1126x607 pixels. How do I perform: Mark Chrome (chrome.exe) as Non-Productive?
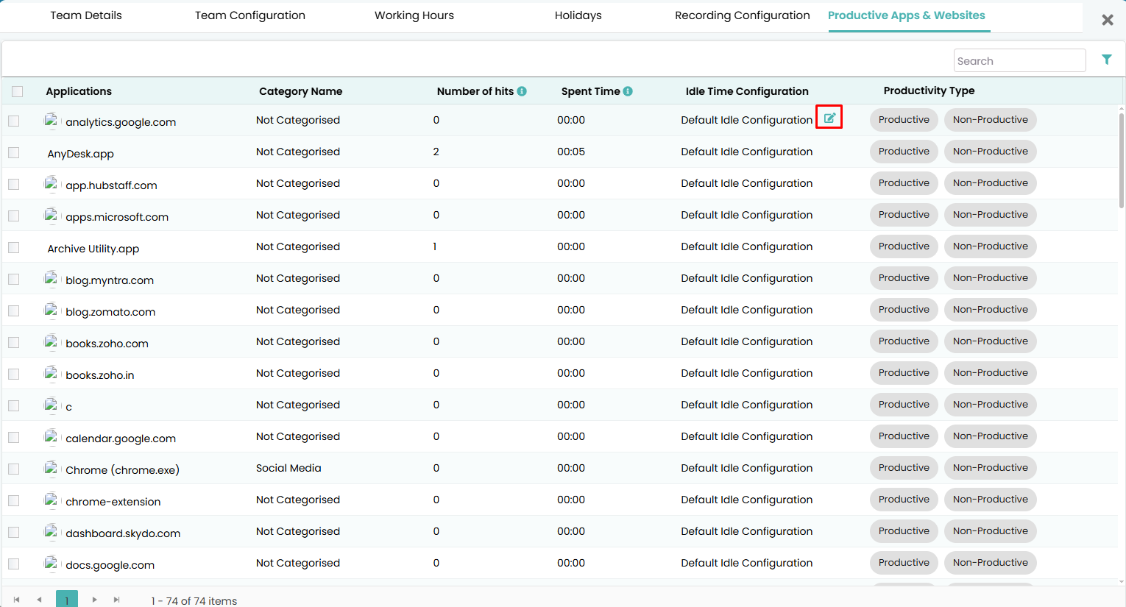point(991,468)
